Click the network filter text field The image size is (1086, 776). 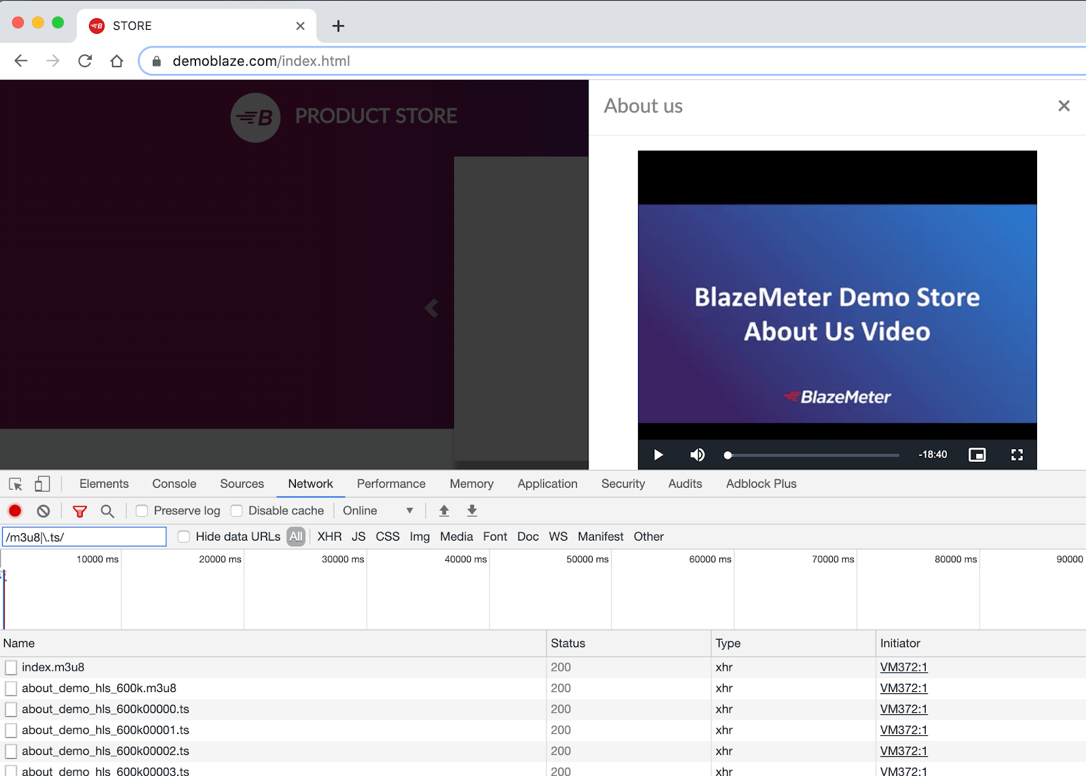click(84, 537)
